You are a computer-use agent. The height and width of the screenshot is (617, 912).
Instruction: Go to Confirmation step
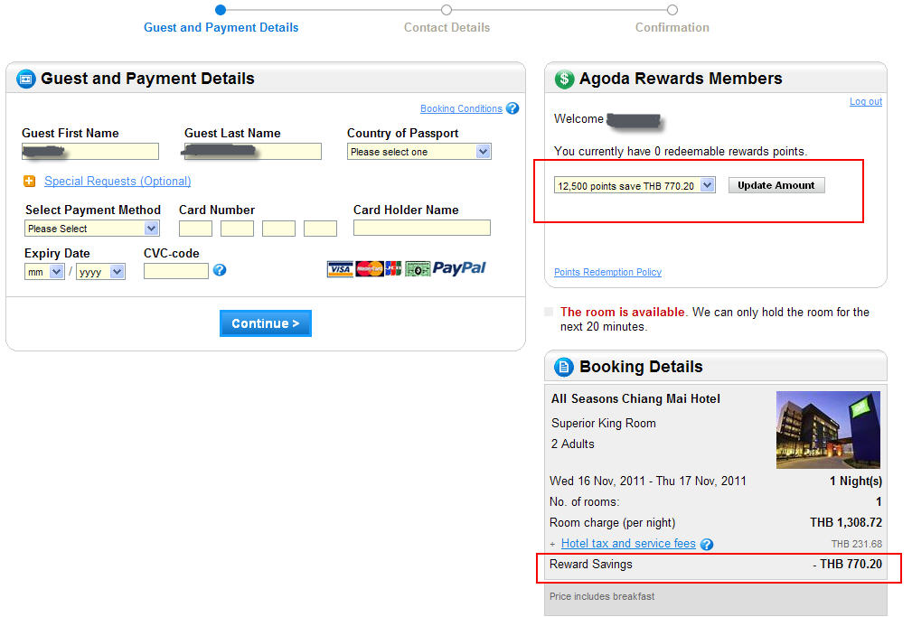pyautogui.click(x=672, y=27)
